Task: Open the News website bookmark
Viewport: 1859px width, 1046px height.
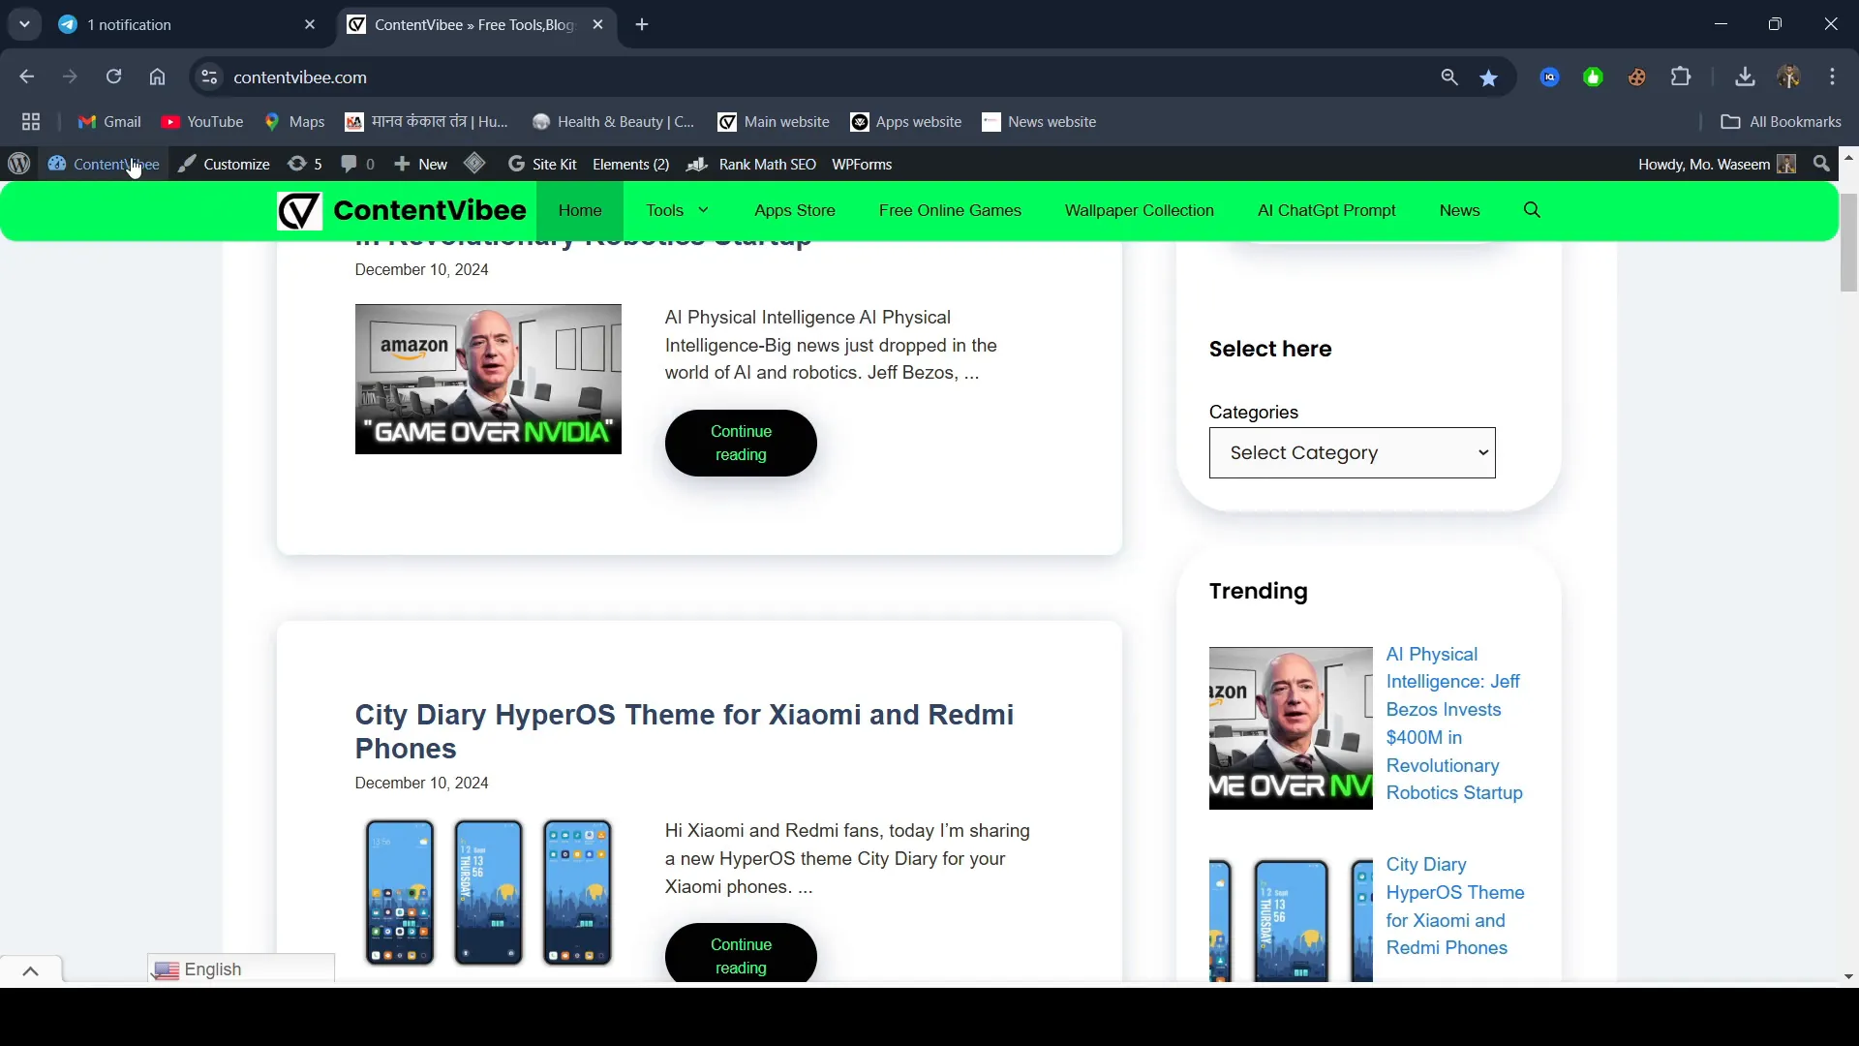Action: [1039, 122]
